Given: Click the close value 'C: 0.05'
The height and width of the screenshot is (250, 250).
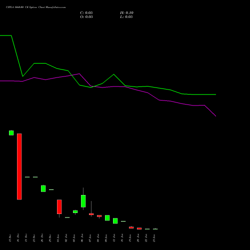Looking at the screenshot, I should pos(86,13).
